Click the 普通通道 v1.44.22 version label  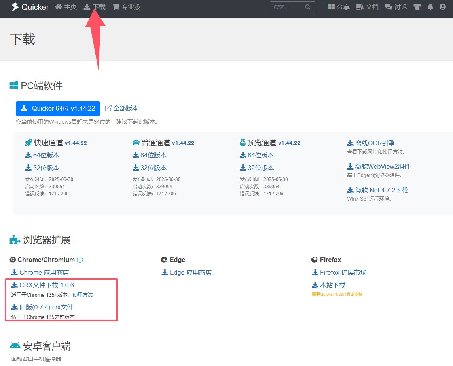point(183,143)
